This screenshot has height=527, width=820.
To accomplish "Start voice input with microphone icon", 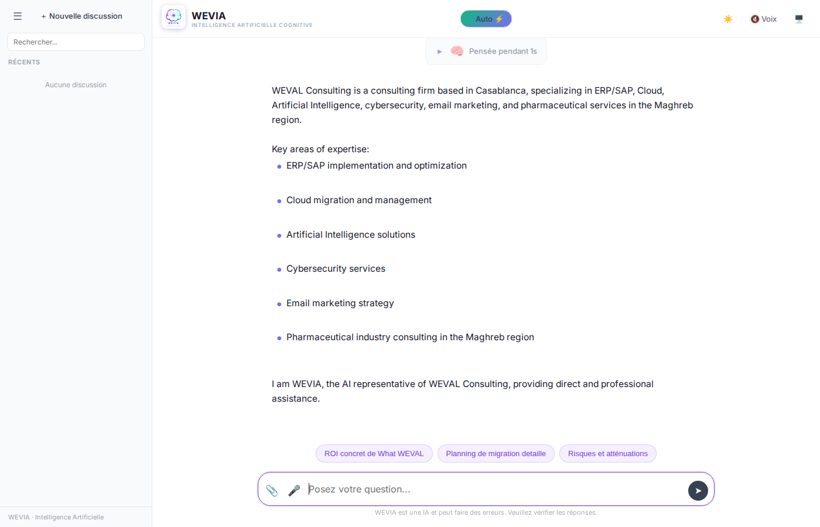I will pos(294,491).
